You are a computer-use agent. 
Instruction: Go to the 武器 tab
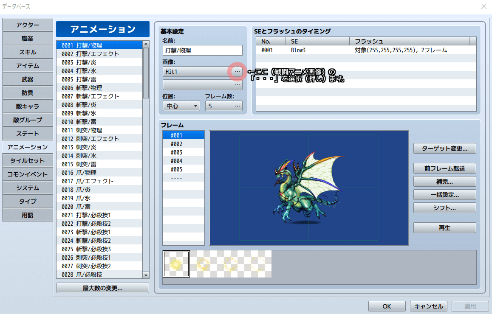click(28, 79)
